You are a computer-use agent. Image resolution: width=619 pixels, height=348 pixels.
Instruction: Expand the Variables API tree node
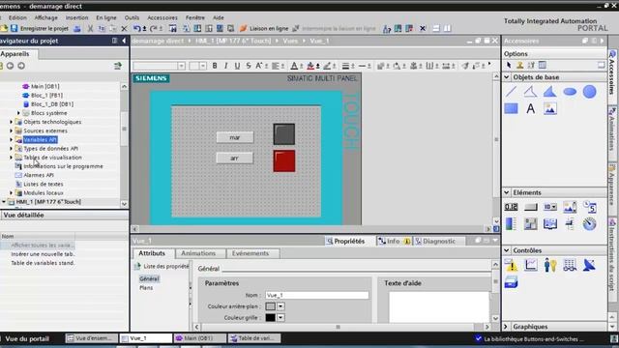click(x=11, y=139)
